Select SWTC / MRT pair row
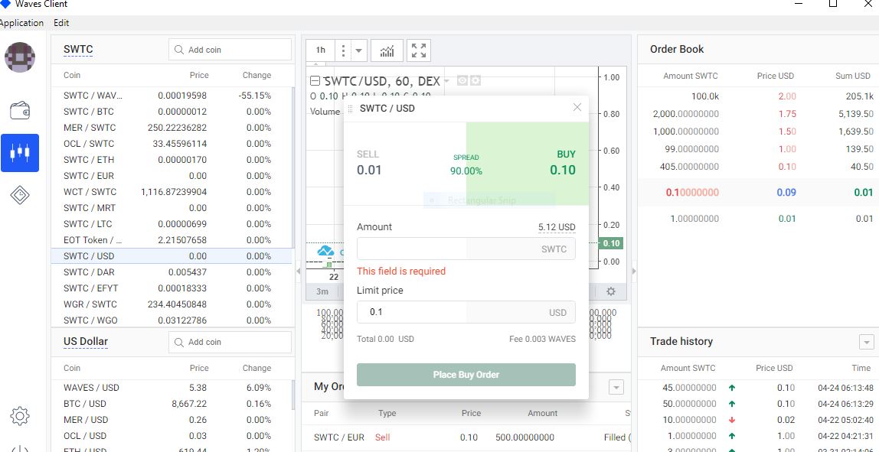 (172, 208)
